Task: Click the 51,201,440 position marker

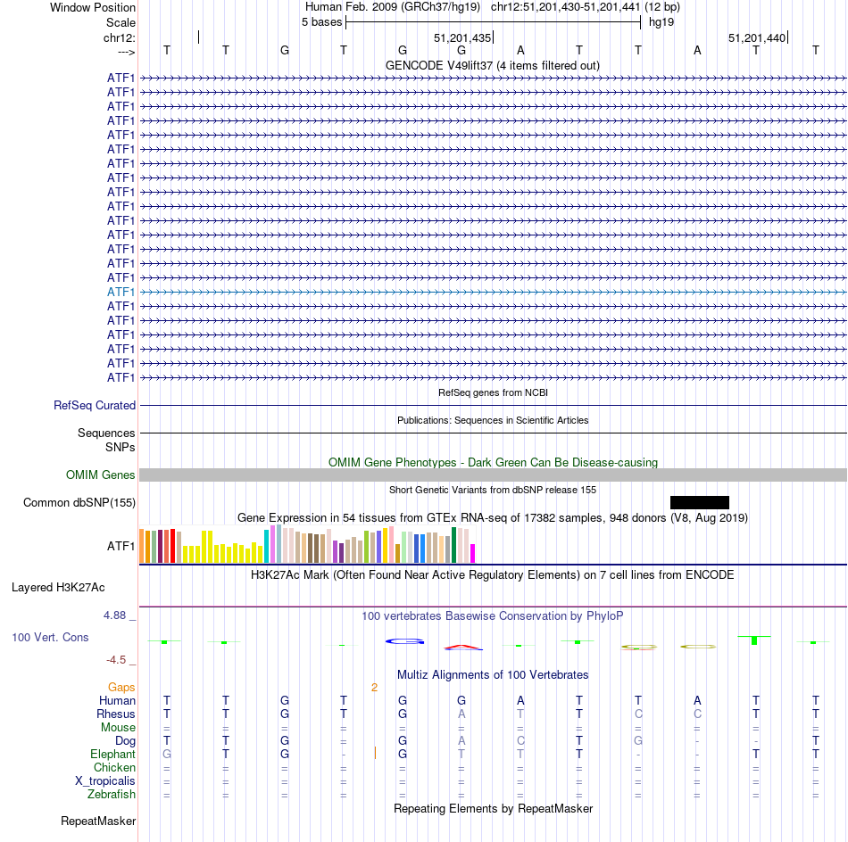Action: click(x=757, y=37)
